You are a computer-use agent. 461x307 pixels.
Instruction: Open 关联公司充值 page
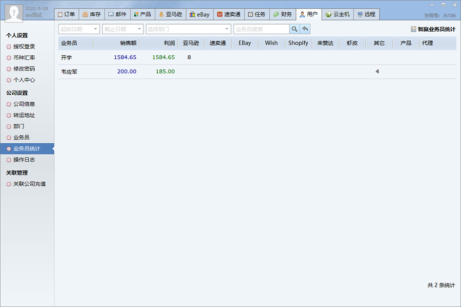[29, 184]
